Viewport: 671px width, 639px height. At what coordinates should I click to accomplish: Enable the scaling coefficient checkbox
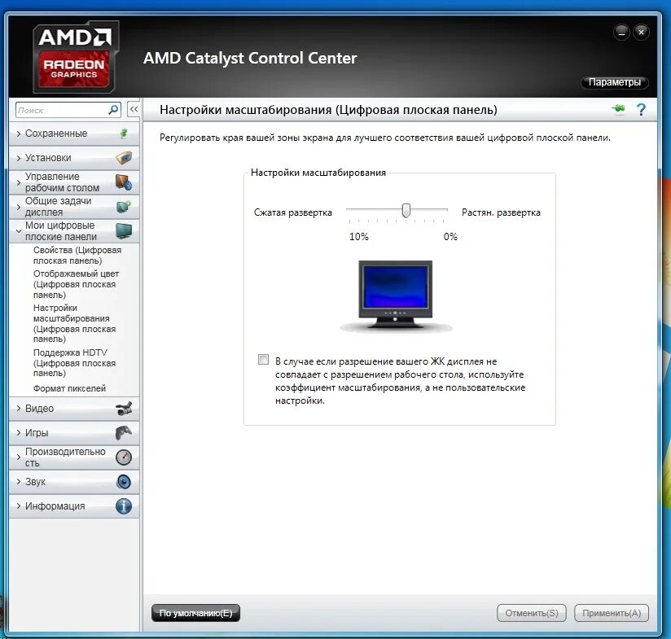264,359
